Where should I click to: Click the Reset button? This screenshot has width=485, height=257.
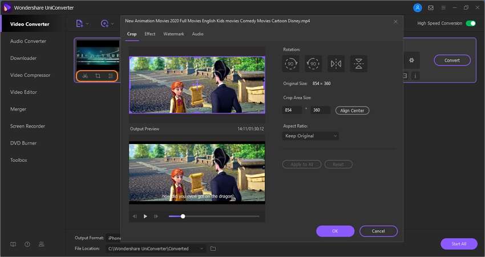[x=338, y=164]
